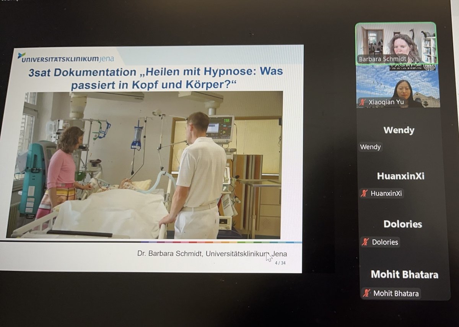Viewport: 459px width, 327px height.
Task: Click muted microphone icon beside Mohit Bhatara label
Action: pyautogui.click(x=367, y=293)
